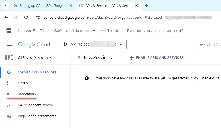
Task: Go back to previous page
Action: click(x=6, y=17)
